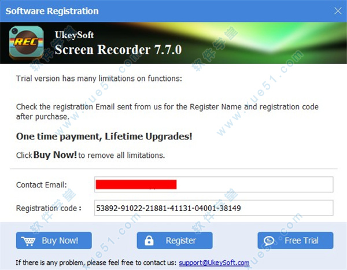
Task: Click the shopping cart icon on Buy Now
Action: coord(28,241)
